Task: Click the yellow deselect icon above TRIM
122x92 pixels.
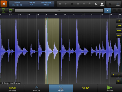Action: (119, 21)
